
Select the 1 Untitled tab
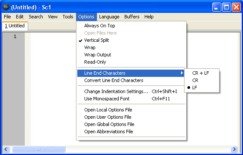15,26
